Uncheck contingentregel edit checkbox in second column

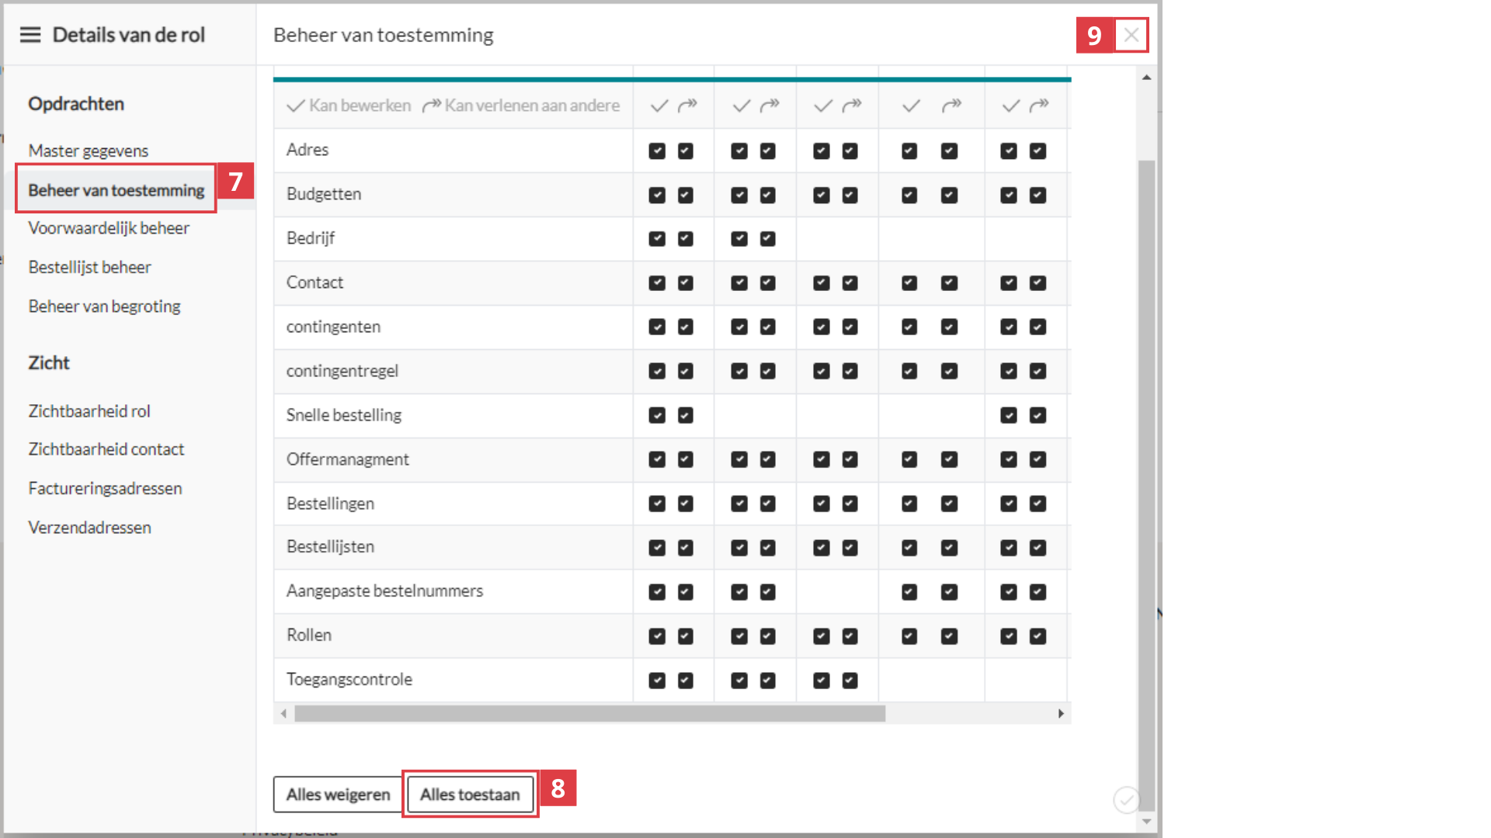(739, 371)
